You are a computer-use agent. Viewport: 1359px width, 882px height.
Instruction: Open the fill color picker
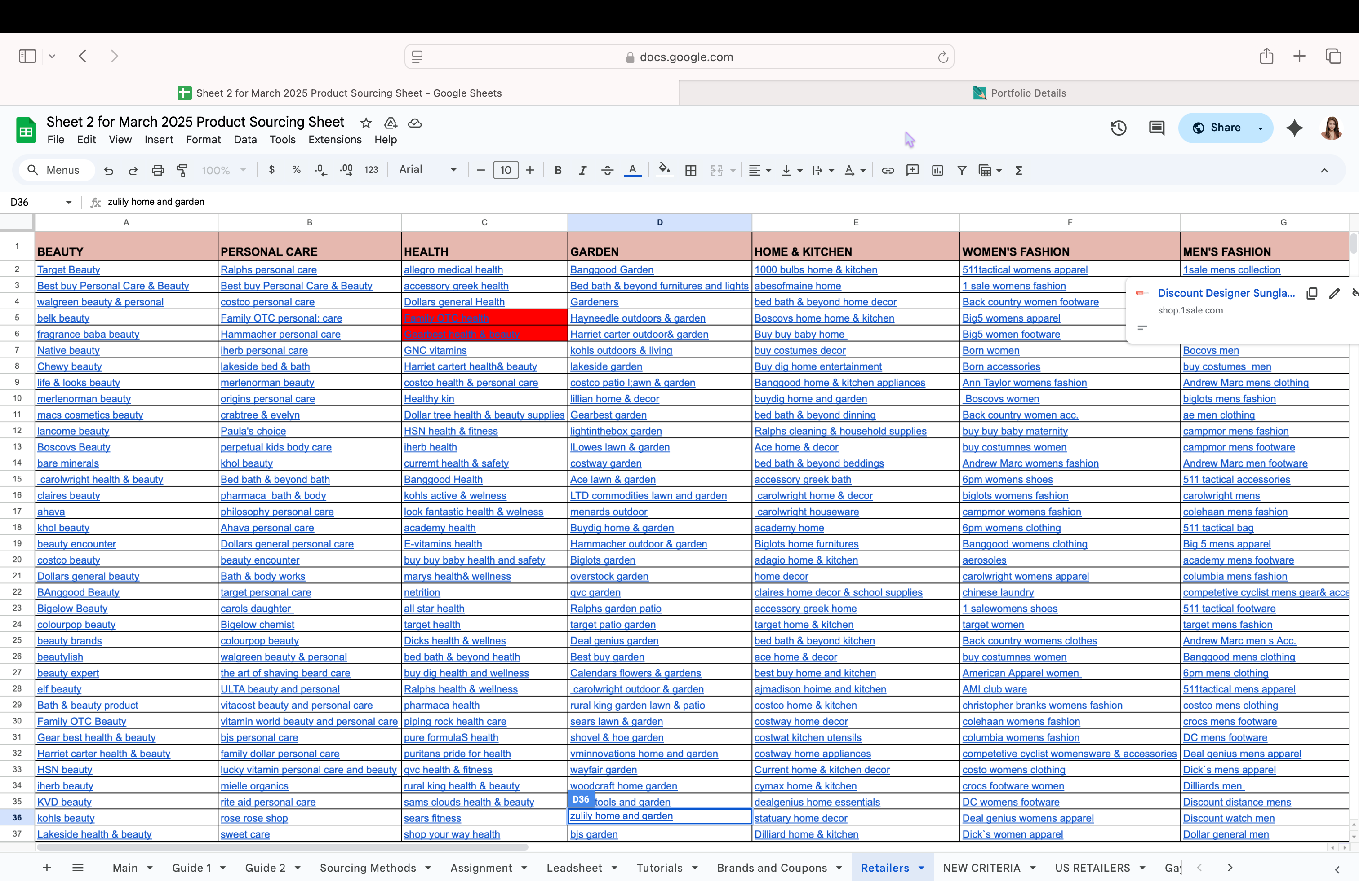point(664,169)
